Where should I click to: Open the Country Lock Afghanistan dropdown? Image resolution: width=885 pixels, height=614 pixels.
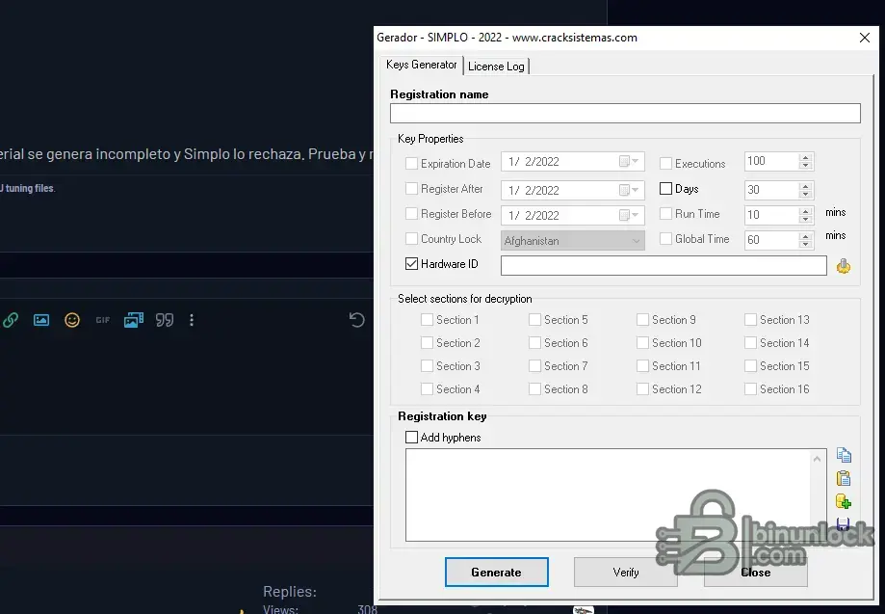pos(637,241)
